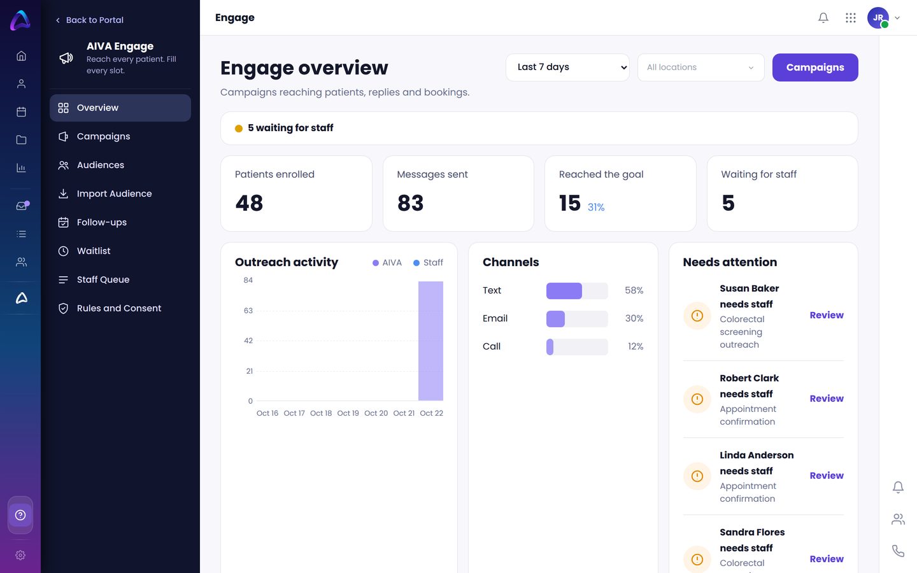Open notifications bell in top header
917x573 pixels.
click(823, 18)
